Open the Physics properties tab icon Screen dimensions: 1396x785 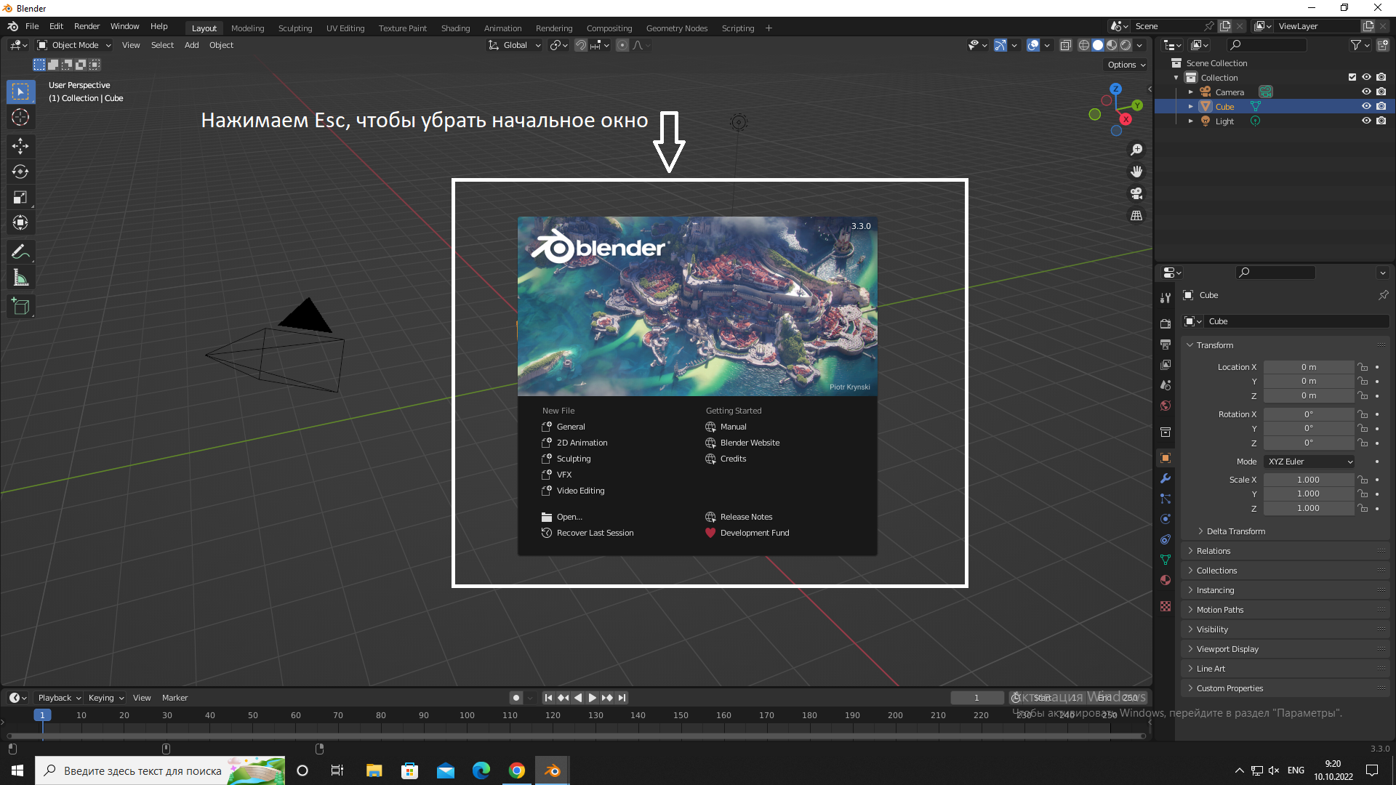point(1166,519)
